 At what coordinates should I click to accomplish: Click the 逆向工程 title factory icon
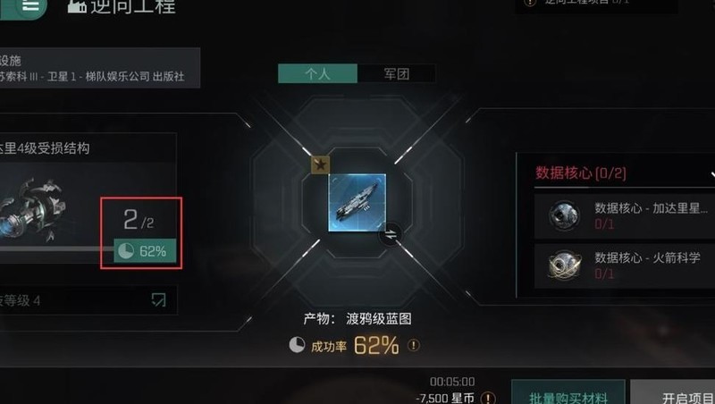tap(77, 5)
